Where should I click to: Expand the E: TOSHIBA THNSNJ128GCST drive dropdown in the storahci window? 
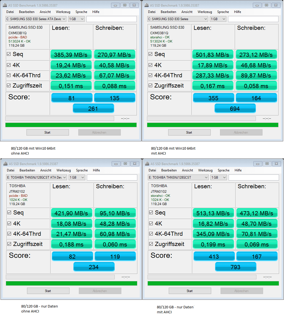click(x=178, y=177)
